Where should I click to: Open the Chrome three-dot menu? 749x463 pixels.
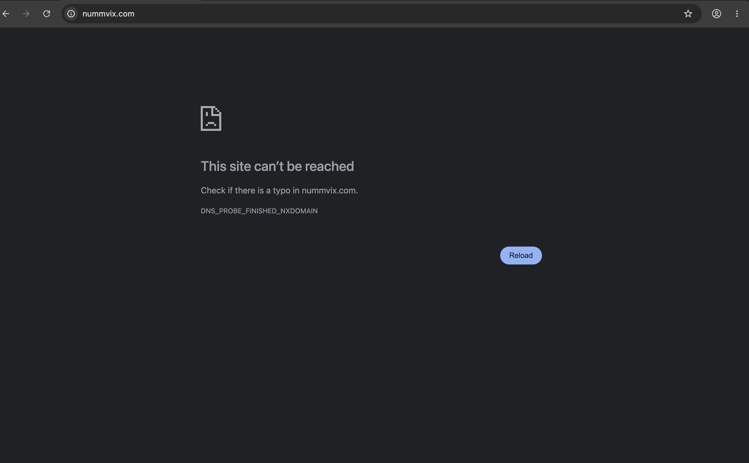[x=737, y=14]
